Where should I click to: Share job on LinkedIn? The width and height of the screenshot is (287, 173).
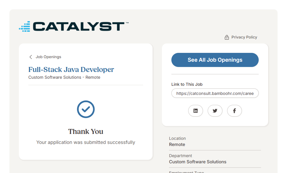click(195, 111)
